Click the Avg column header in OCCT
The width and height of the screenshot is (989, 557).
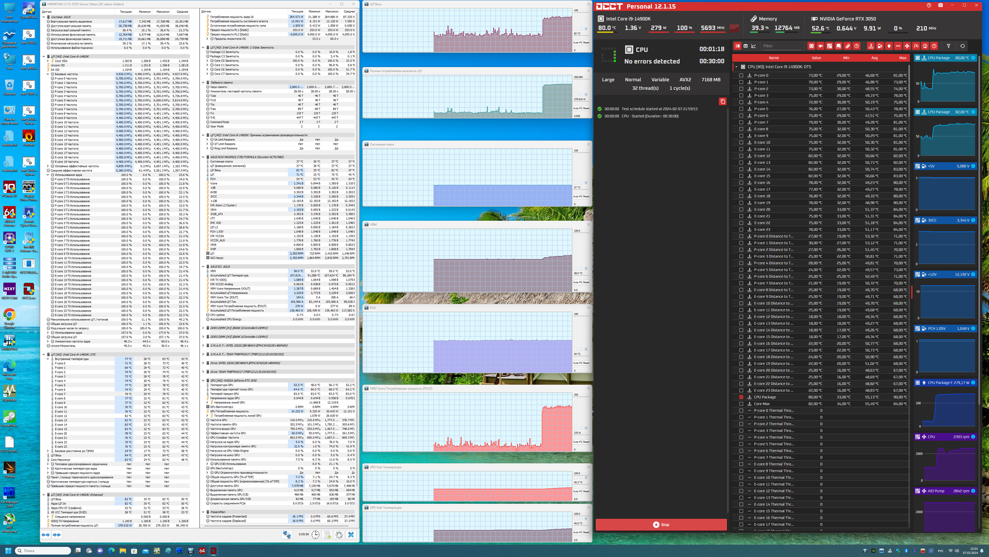(874, 58)
